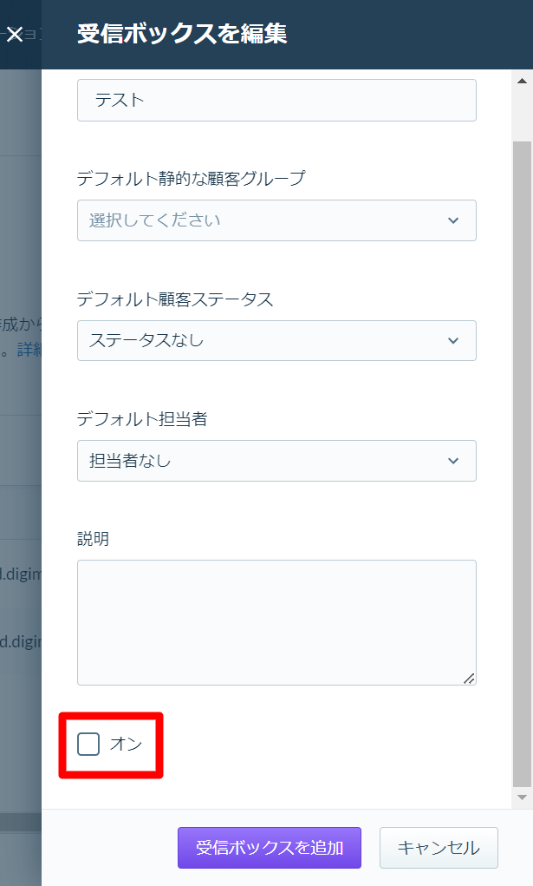Open the デフォルト担当者 selector showing 担当者なし
This screenshot has height=886, width=533.
(276, 461)
